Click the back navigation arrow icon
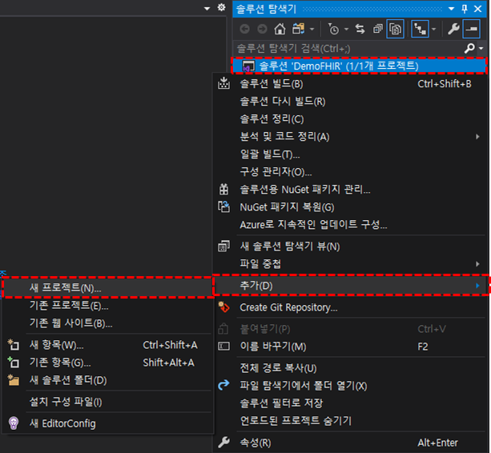 pyautogui.click(x=244, y=29)
